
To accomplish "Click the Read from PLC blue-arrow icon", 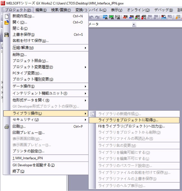I will coord(131,17).
